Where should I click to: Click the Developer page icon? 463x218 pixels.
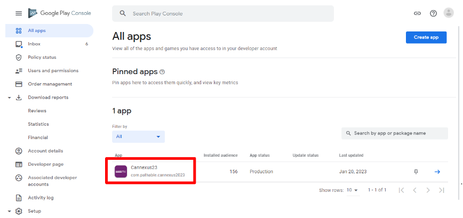[x=19, y=164]
